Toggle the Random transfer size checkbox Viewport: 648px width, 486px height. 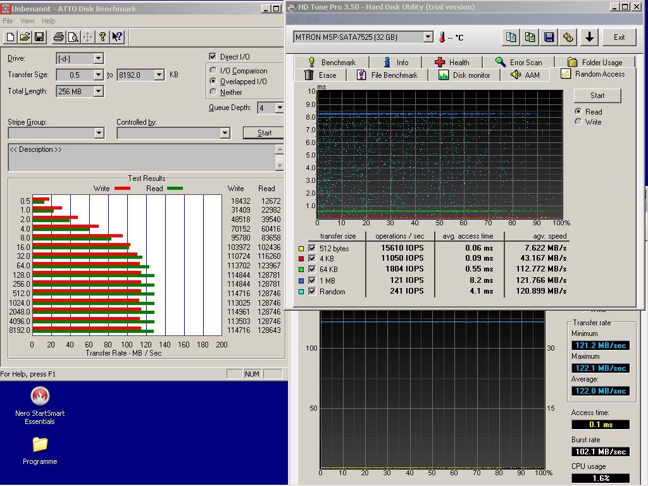pos(313,291)
